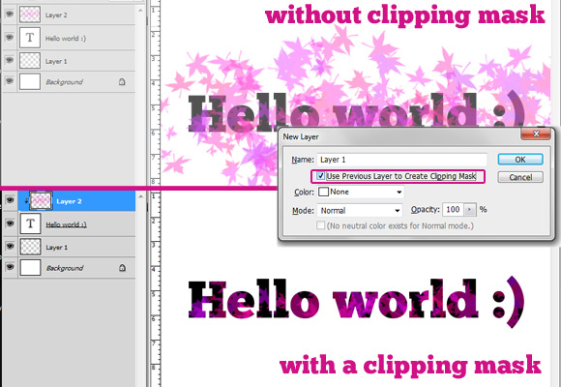Click the Background lock icon in lower panel
Viewport: 561px width, 387px height.
click(x=123, y=268)
